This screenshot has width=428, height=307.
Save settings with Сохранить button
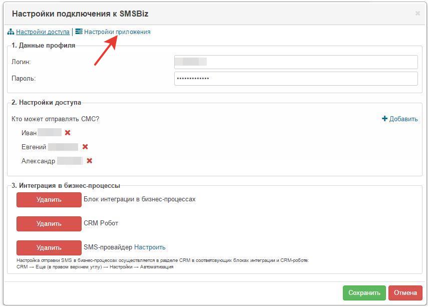point(364,293)
